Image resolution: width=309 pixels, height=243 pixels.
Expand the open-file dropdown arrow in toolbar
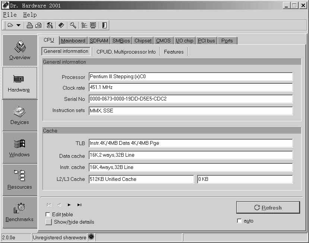(x=18, y=25)
